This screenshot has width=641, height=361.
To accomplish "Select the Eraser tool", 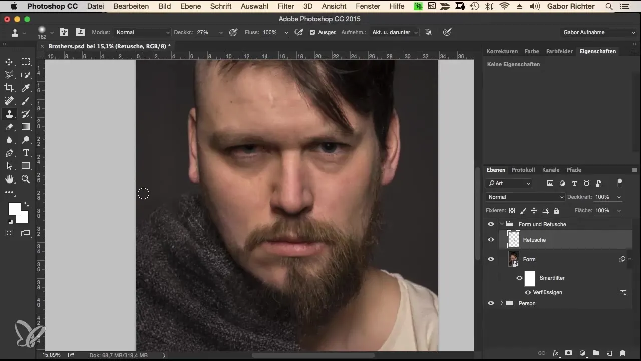I will 9,127.
